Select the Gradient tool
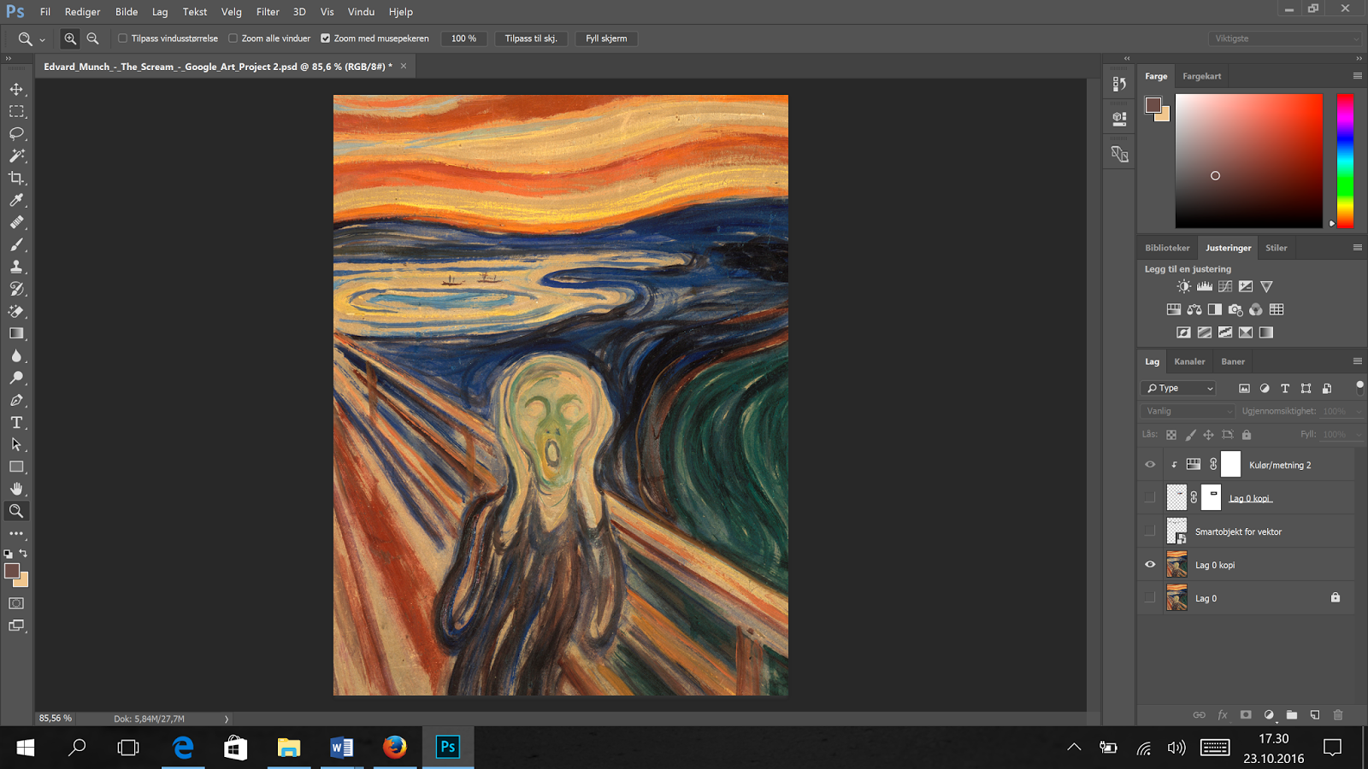The height and width of the screenshot is (769, 1368). click(16, 333)
